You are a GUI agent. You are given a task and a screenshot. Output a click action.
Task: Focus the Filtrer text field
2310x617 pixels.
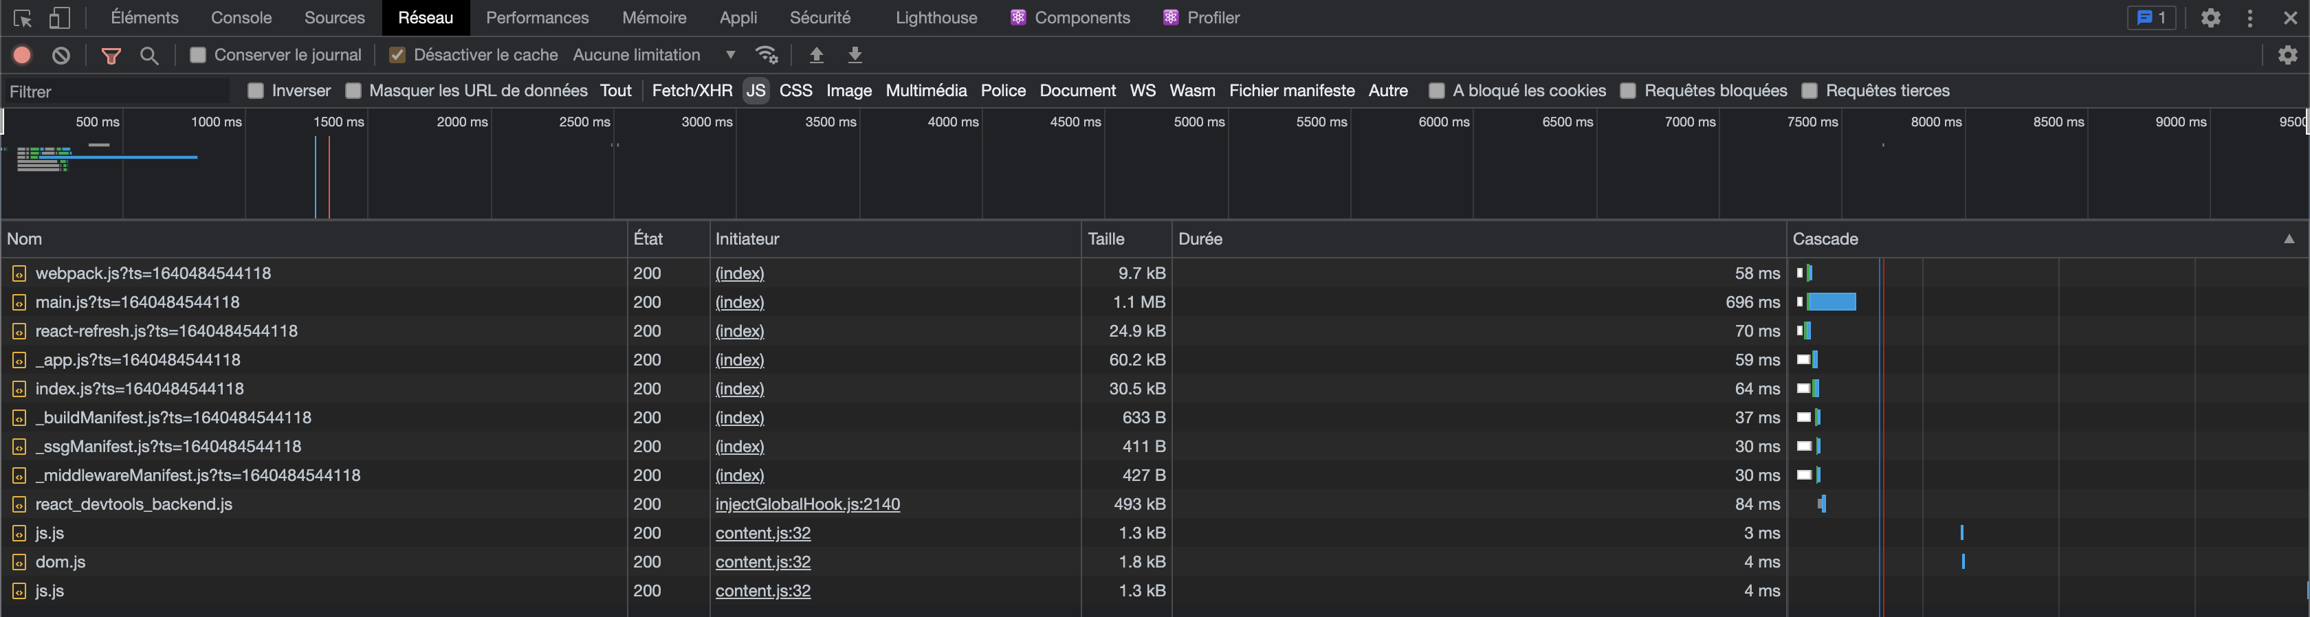tap(117, 91)
